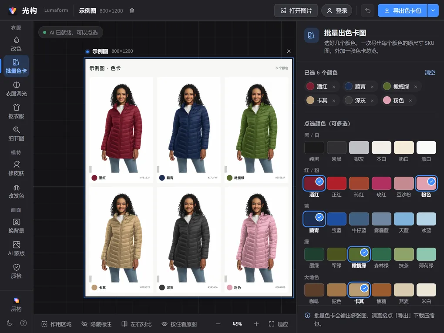
Task: Deselect the checked 卡其 swatch
Action: (x=359, y=289)
